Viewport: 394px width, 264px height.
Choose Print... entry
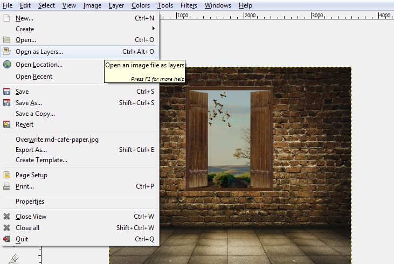pyautogui.click(x=79, y=186)
